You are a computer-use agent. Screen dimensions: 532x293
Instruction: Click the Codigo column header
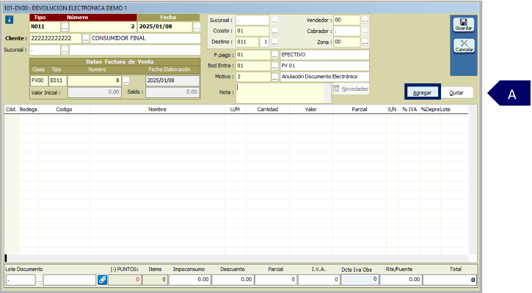point(64,109)
